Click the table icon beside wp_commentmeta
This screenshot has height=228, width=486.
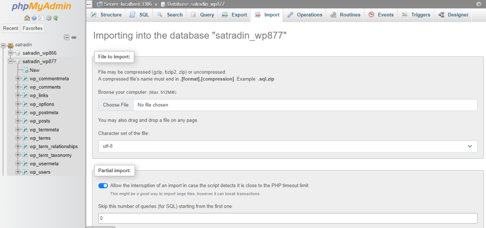[x=25, y=79]
